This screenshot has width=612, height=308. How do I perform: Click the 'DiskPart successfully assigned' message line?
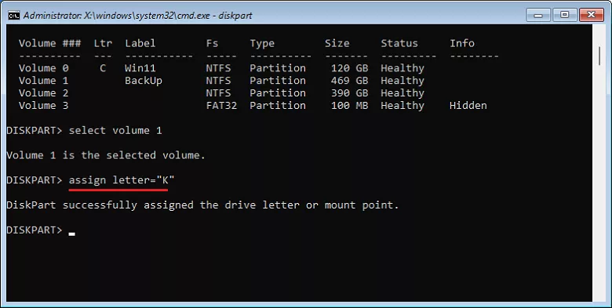[x=202, y=205]
